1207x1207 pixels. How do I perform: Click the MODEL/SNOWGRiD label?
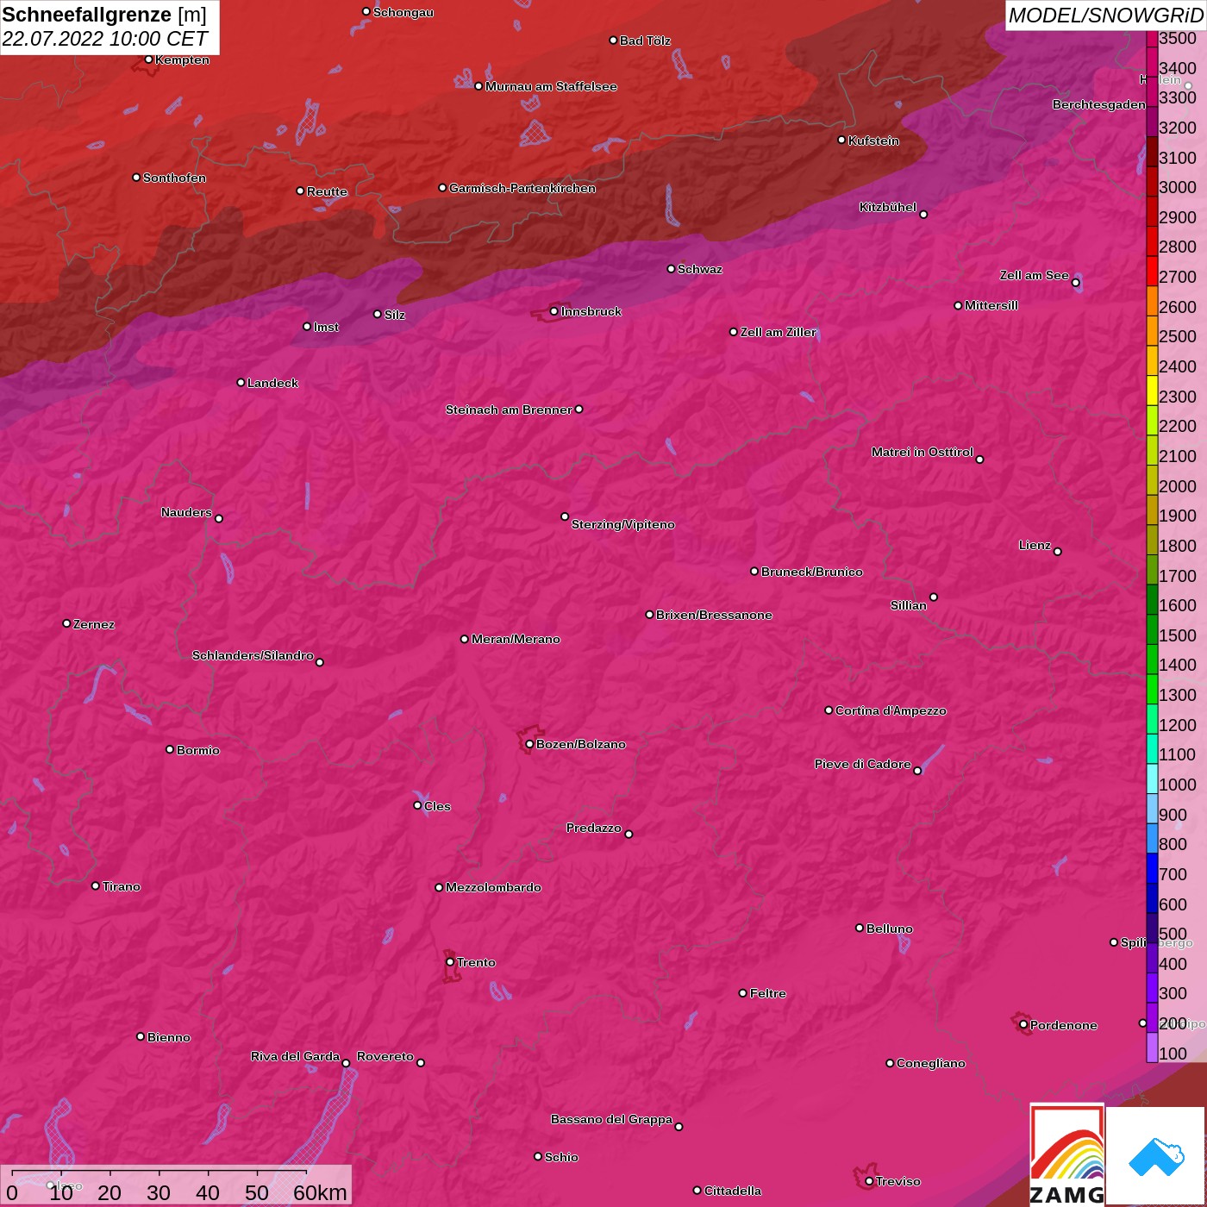pyautogui.click(x=1105, y=16)
